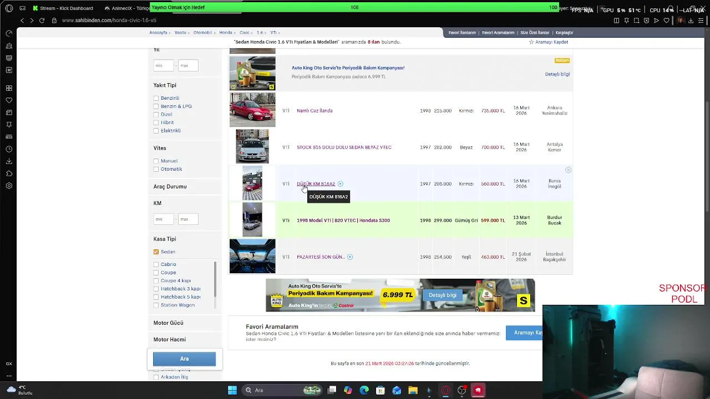The height and width of the screenshot is (399, 710).
Task: Open split screen icon in toolbar
Action: pyautogui.click(x=616, y=21)
